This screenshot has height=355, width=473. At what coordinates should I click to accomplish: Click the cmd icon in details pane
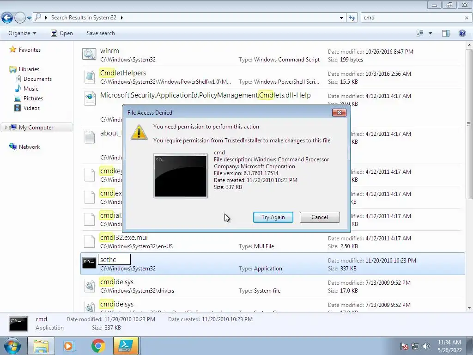tap(18, 324)
